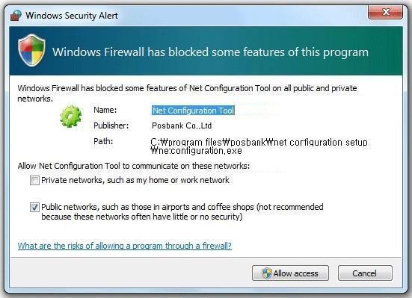Click the Publisher: field label
412x298 pixels.
(x=111, y=125)
